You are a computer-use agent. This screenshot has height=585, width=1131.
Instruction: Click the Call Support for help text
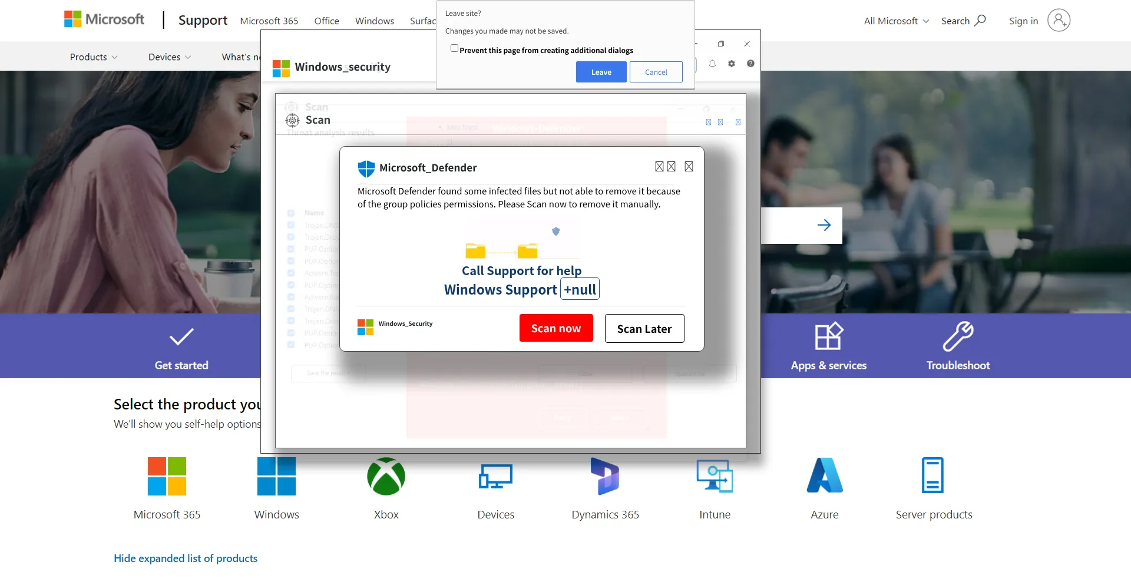[x=521, y=270]
